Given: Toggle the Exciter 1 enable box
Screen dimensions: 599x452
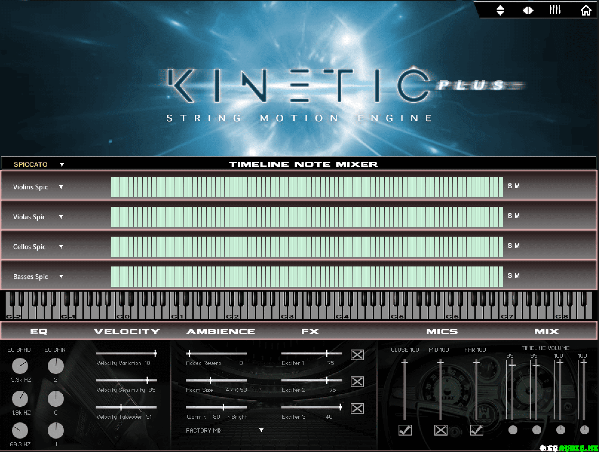Looking at the screenshot, I should point(357,355).
